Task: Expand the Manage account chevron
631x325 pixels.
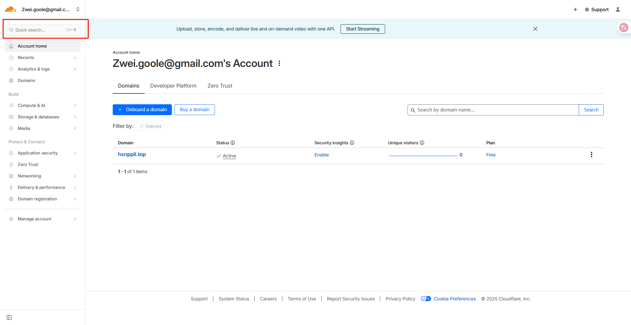Action: point(75,219)
